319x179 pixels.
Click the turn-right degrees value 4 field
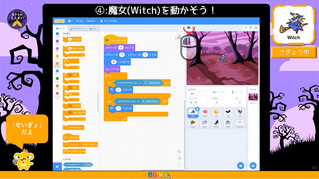tap(118, 108)
